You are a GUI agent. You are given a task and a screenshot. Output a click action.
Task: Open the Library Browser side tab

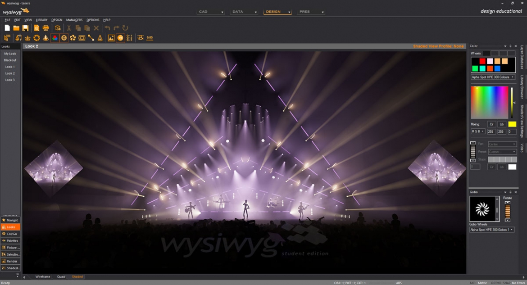pos(522,87)
